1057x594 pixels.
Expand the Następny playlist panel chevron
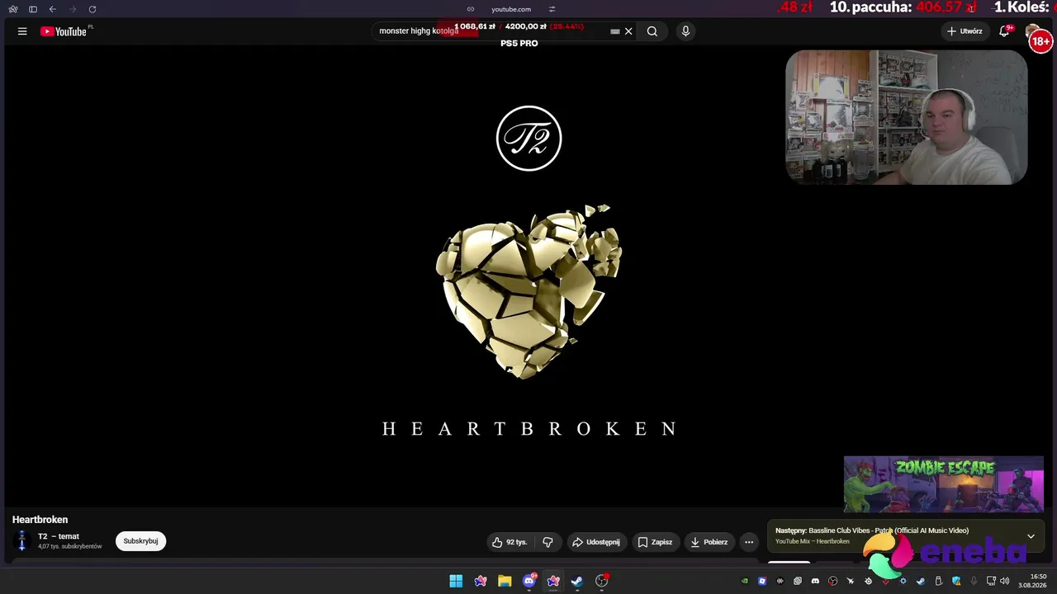[1031, 536]
